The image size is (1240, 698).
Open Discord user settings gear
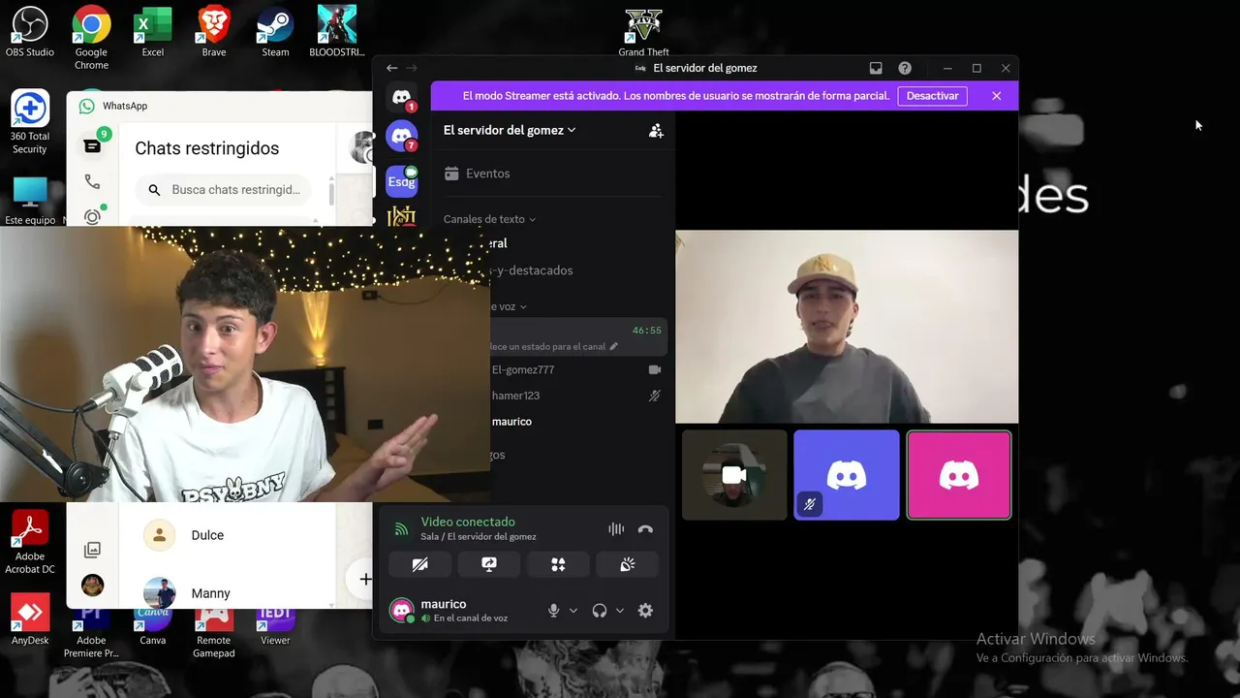coord(645,611)
